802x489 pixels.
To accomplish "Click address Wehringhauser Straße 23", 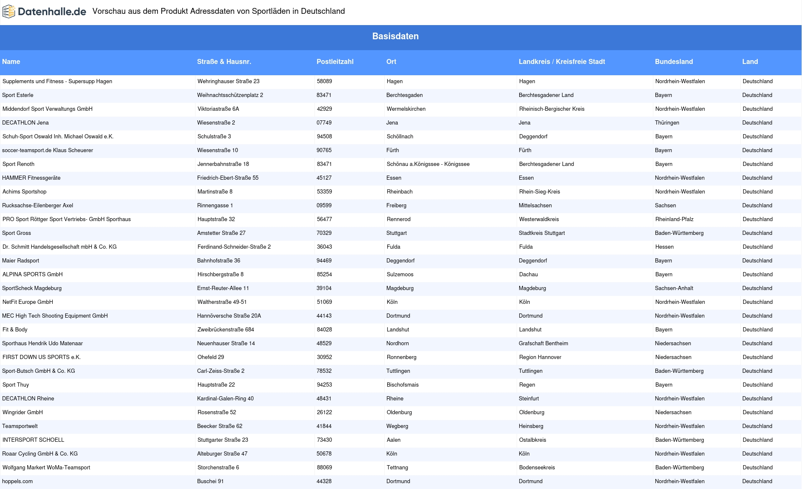I will 228,81.
